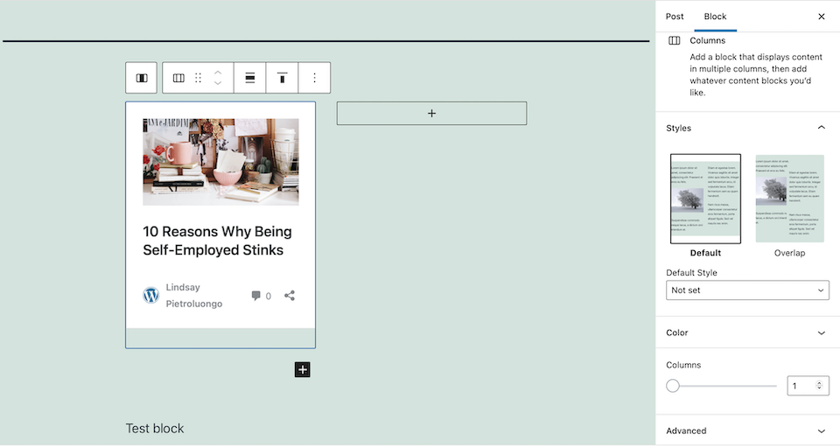Move block down with the down chevron
The width and height of the screenshot is (840, 448).
click(218, 84)
